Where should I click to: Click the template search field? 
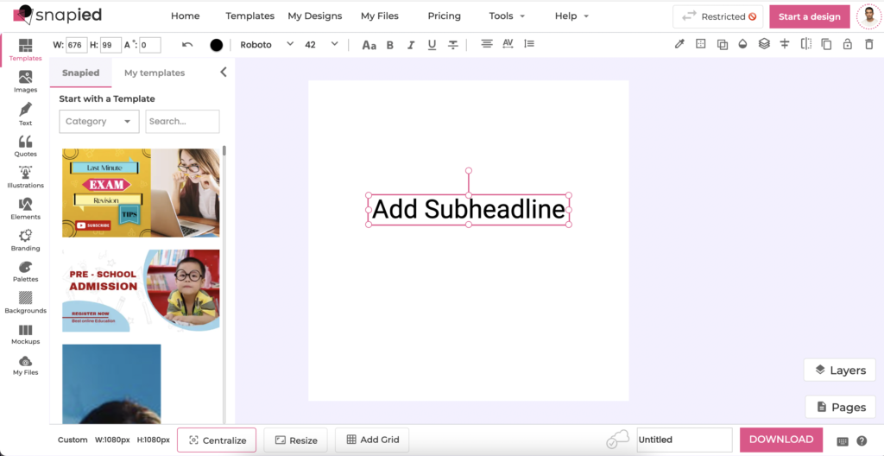pyautogui.click(x=182, y=121)
